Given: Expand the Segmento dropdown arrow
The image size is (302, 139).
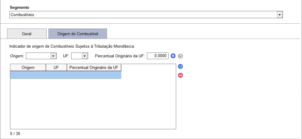Looking at the screenshot, I should tap(279, 15).
